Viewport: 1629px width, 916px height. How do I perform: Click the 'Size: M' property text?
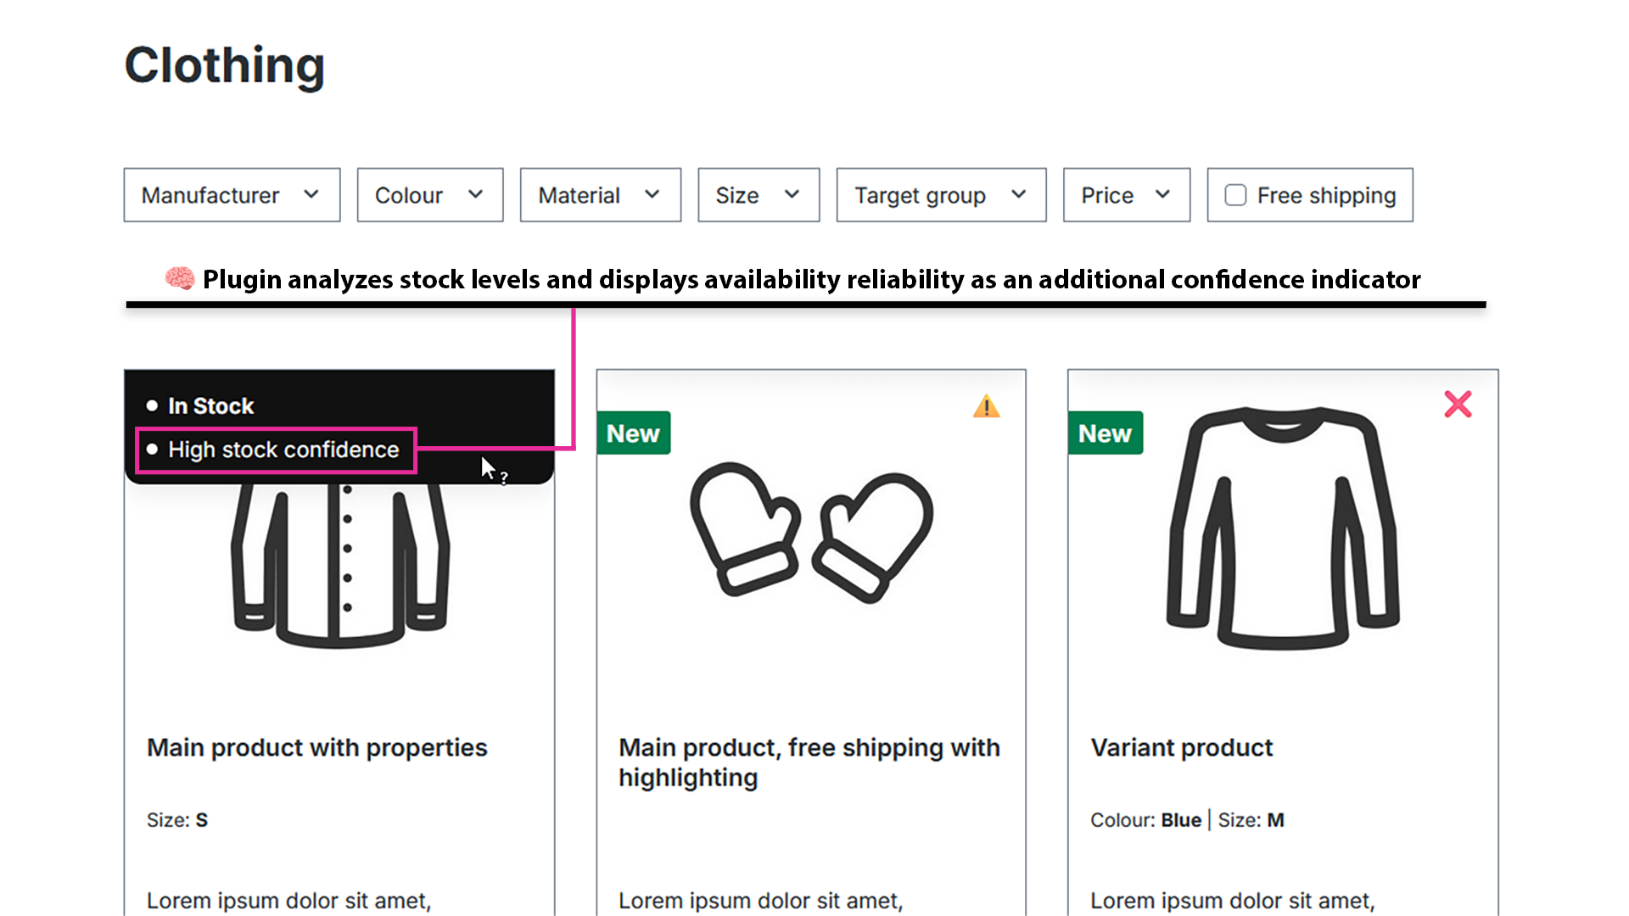coord(1251,820)
